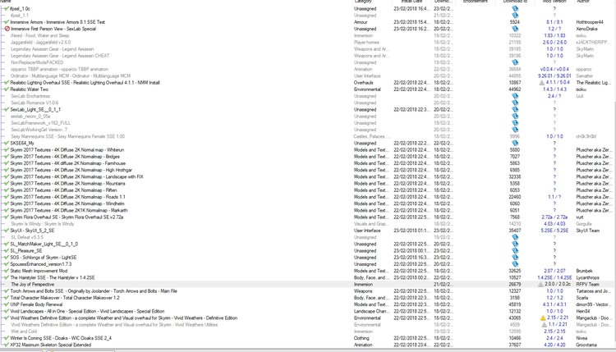616x352 pixels.
Task: Select the SOS - Schlongs of Skyrim - LightSE row
Action: click(x=44, y=258)
